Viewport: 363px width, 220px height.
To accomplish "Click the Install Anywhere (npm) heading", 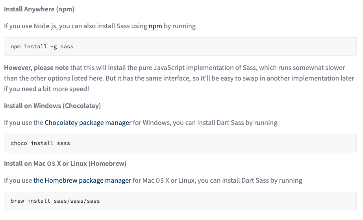I will pyautogui.click(x=39, y=9).
